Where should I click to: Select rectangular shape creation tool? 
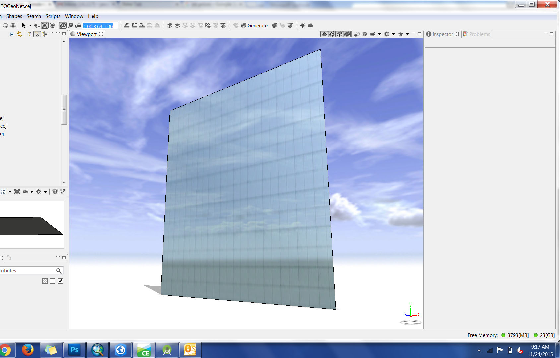177,25
